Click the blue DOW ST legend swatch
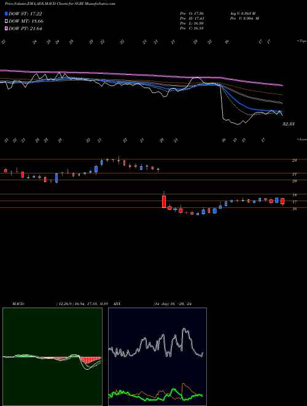The height and width of the screenshot is (406, 307). pyautogui.click(x=6, y=14)
